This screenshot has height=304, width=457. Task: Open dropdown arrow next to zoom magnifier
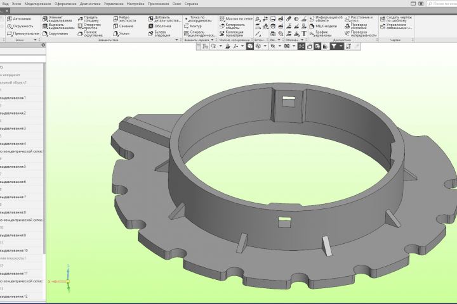pos(221,46)
